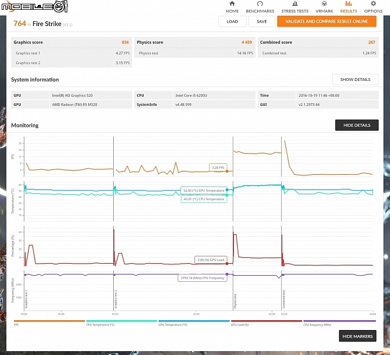Viewport: 390px width, 355px height.
Task: Click the Combined test 1.24 FPS row
Action: (x=318, y=53)
